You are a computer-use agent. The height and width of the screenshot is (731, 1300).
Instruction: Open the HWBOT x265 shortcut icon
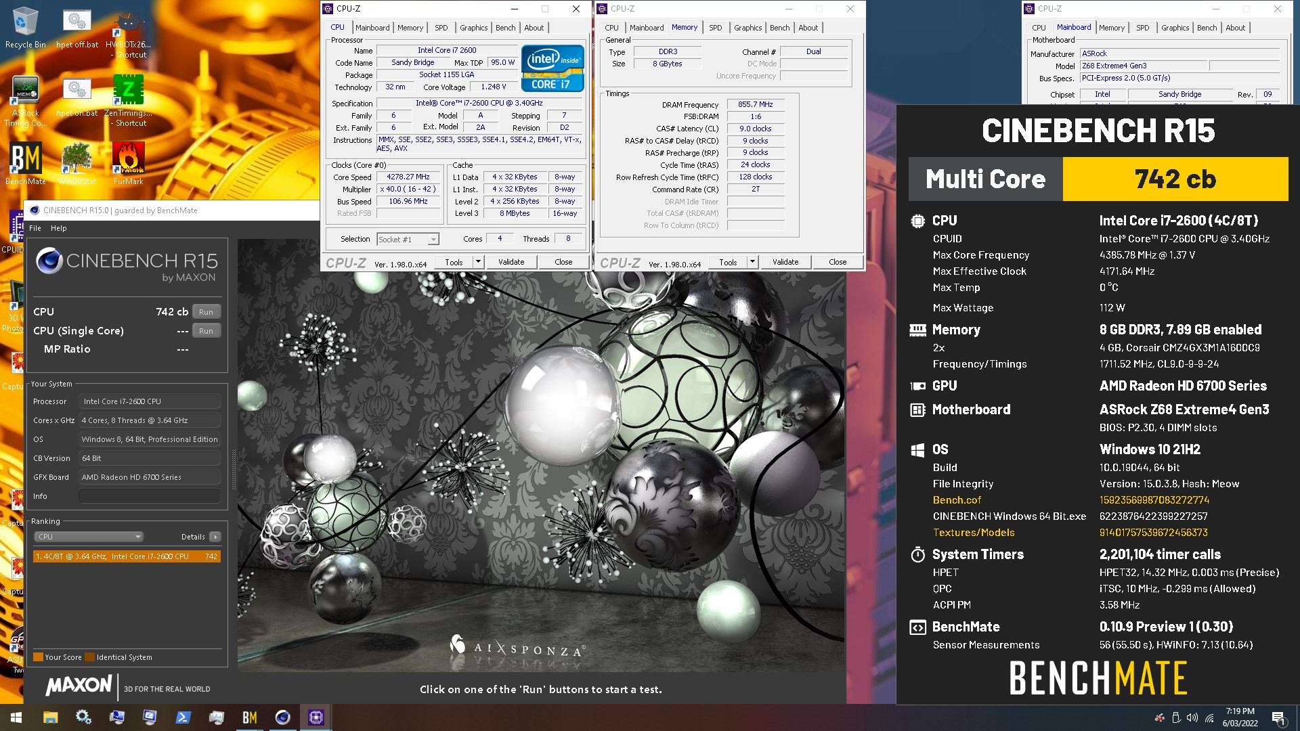click(129, 34)
